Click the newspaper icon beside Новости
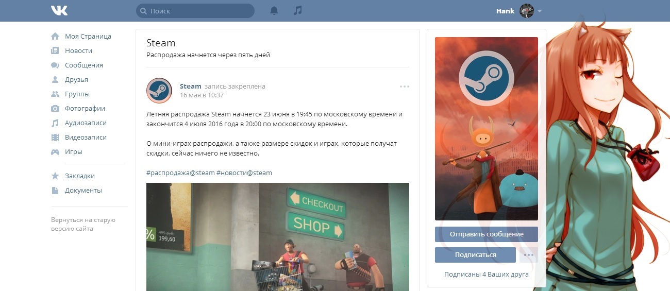Viewport: 670px width, 291px height. point(55,50)
